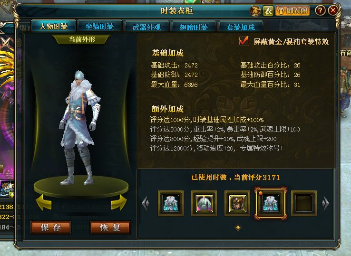Image resolution: width=351 pixels, height=256 pixels.
Task: Open the 御衣阁 shop button
Action: 293,11
